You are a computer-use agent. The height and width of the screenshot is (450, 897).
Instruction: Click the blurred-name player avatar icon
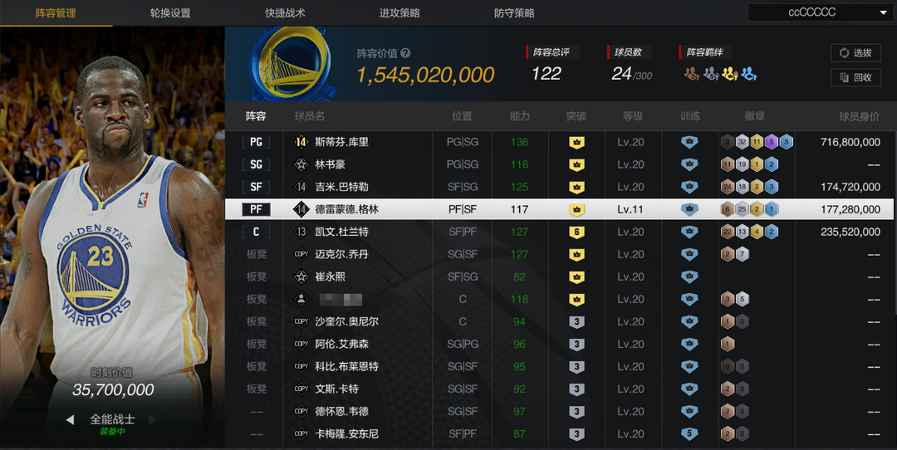pos(301,299)
